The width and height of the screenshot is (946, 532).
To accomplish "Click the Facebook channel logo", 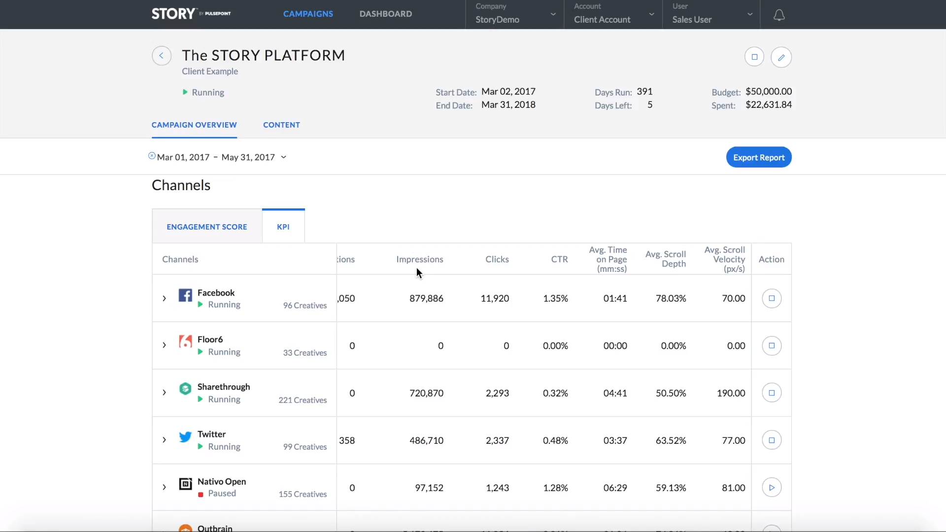I will (185, 295).
